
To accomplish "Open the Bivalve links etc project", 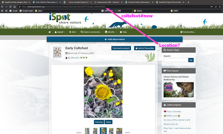I will [x=171, y=124].
